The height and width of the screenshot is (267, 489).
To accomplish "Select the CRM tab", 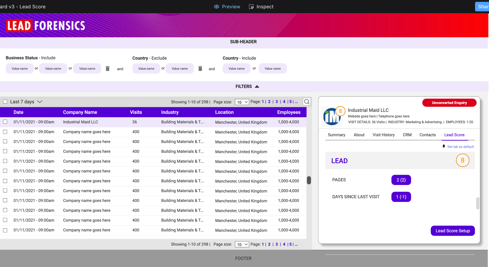I will point(407,135).
